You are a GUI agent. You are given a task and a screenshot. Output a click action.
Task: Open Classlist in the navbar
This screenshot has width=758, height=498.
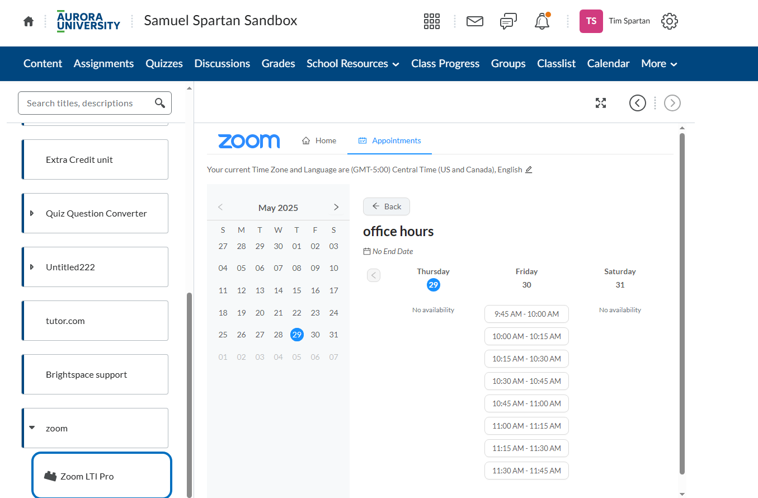(x=556, y=64)
